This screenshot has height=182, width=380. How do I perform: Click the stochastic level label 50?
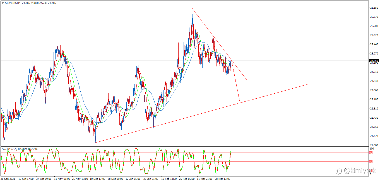[x=371, y=161]
